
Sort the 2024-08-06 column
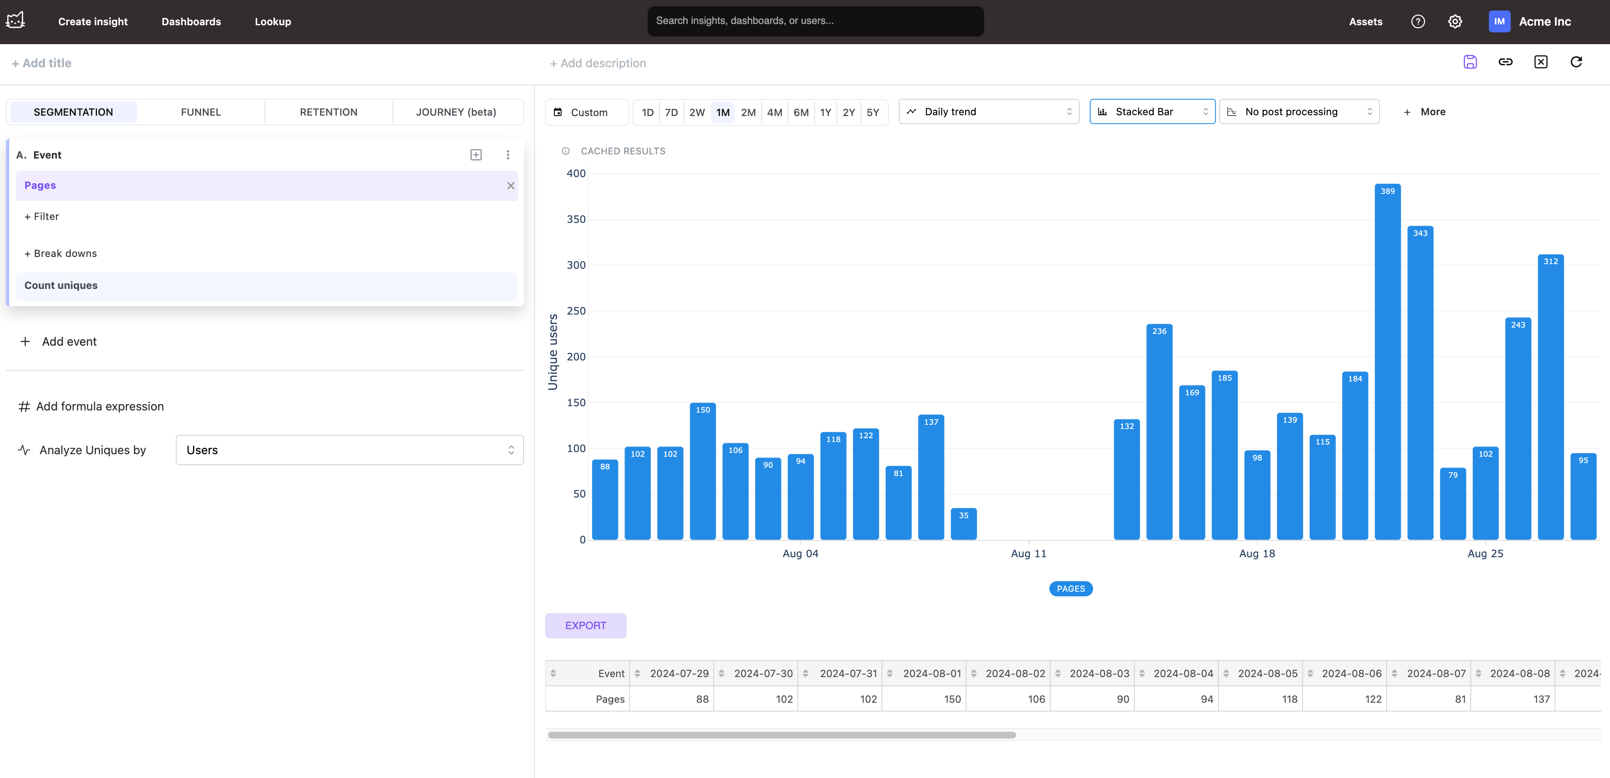(x=1310, y=674)
